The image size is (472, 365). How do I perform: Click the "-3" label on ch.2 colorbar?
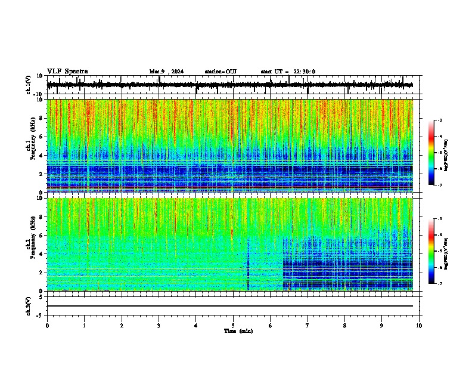pyautogui.click(x=440, y=219)
